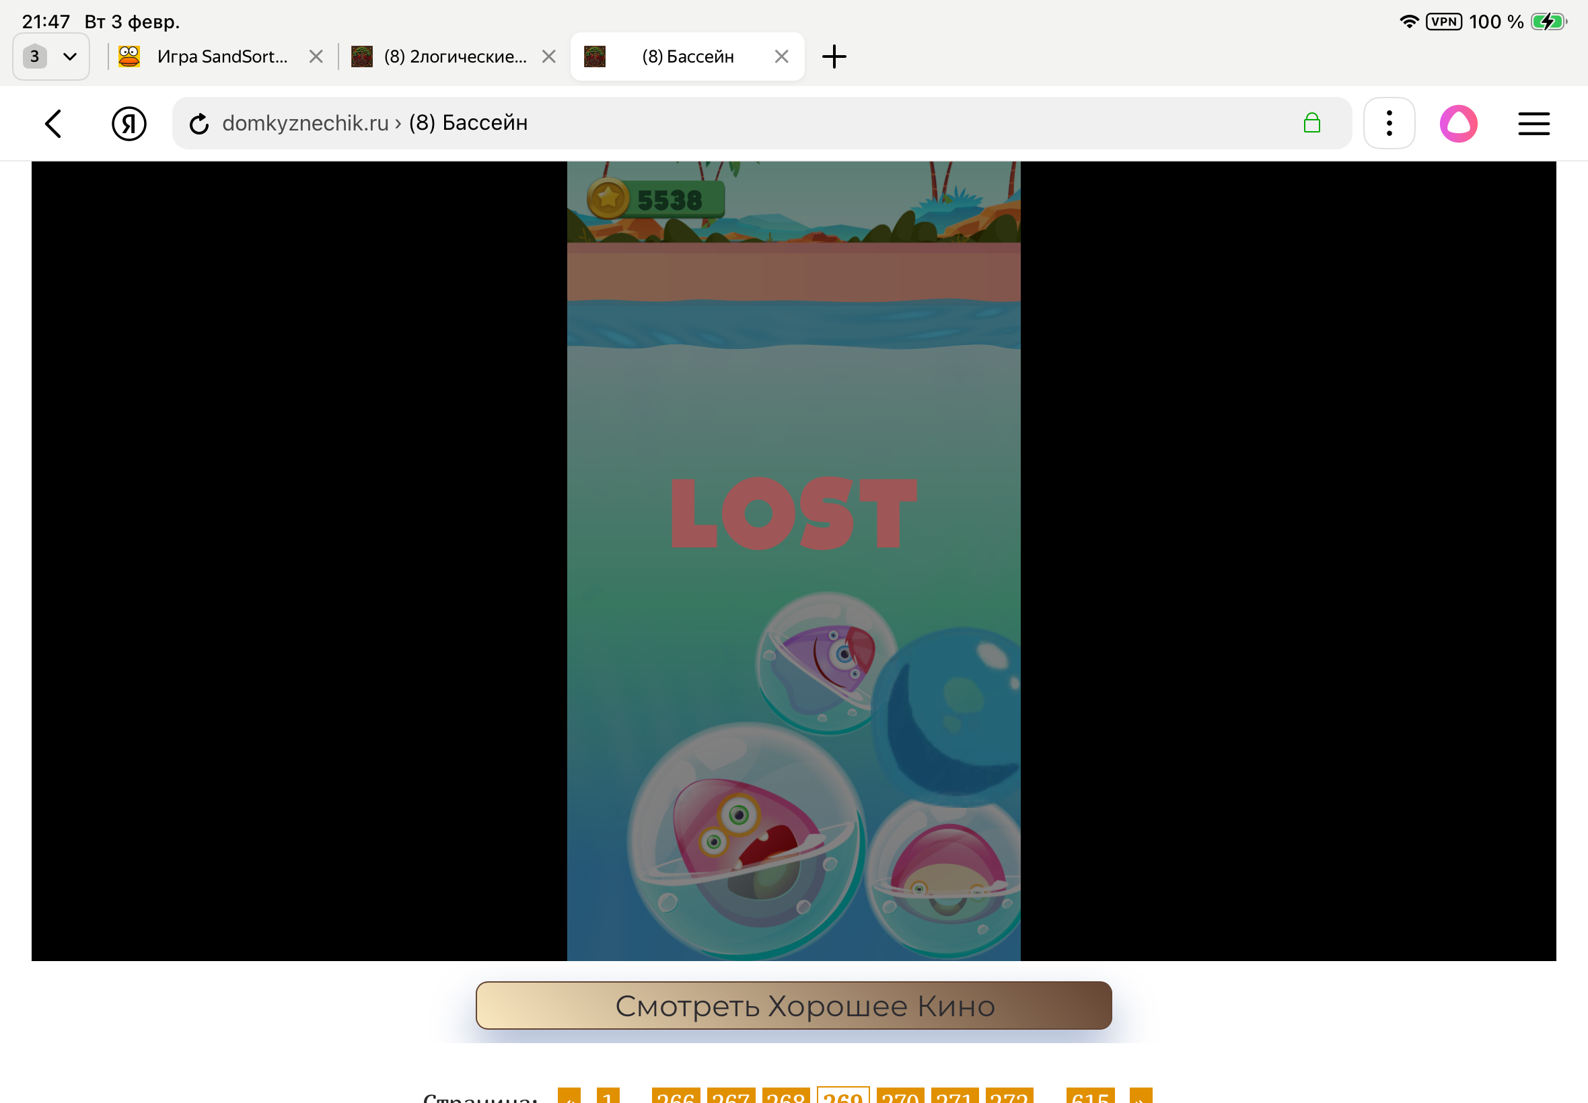Tap the green padlock security icon
This screenshot has width=1588, height=1103.
point(1311,123)
